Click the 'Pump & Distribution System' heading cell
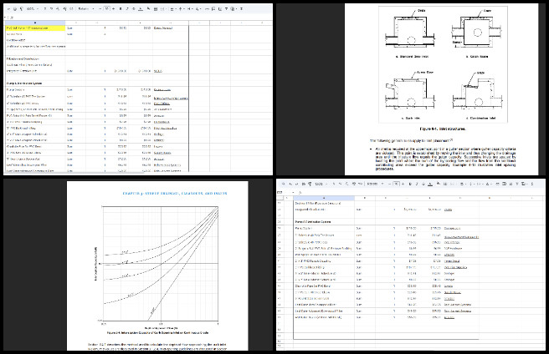The image size is (549, 354). 24,83
